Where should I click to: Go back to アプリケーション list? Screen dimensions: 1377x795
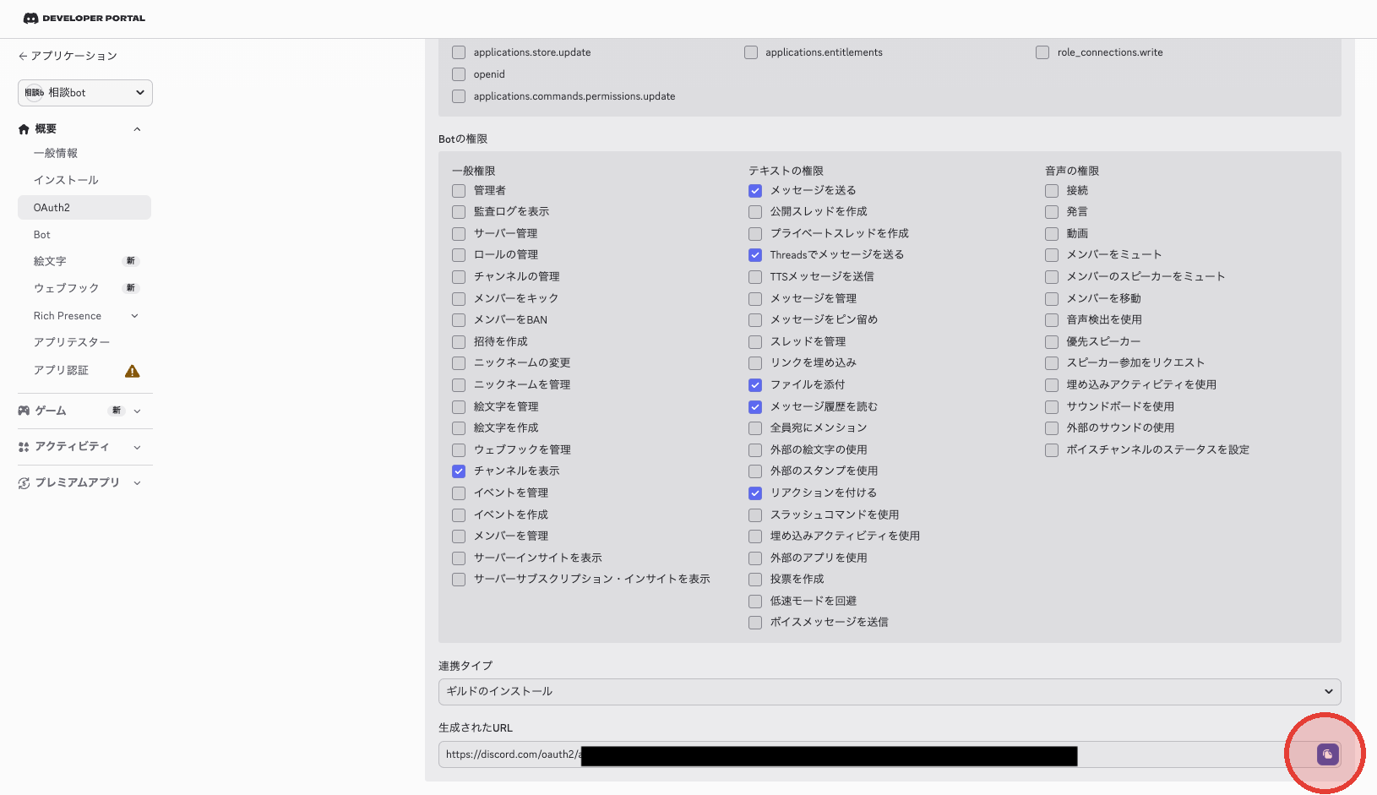tap(68, 56)
